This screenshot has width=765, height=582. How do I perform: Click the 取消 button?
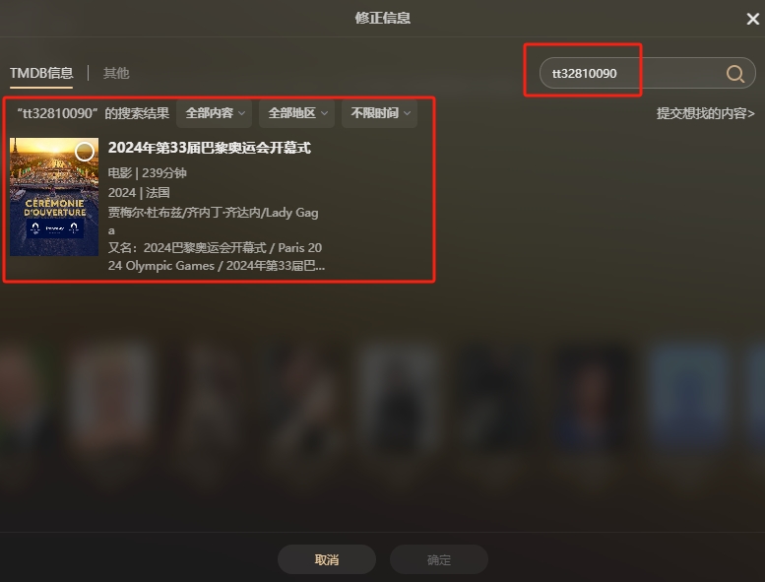[327, 559]
